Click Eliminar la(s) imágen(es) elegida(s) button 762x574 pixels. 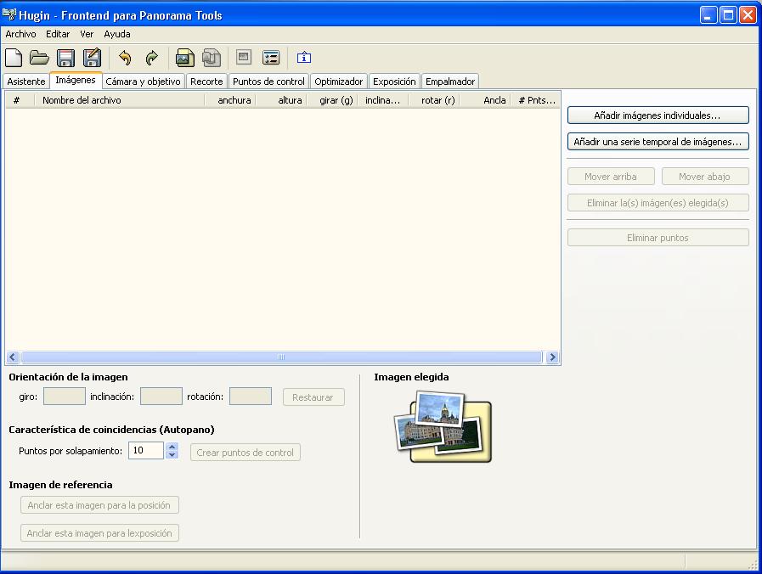(x=658, y=203)
